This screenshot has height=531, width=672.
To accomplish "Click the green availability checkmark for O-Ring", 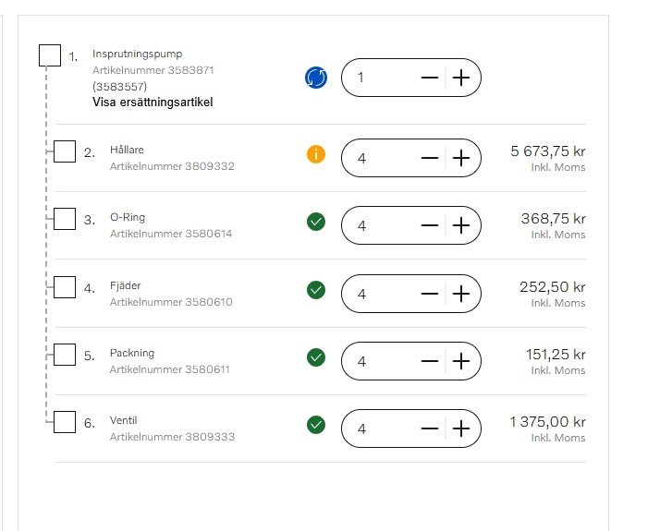I will point(316,222).
